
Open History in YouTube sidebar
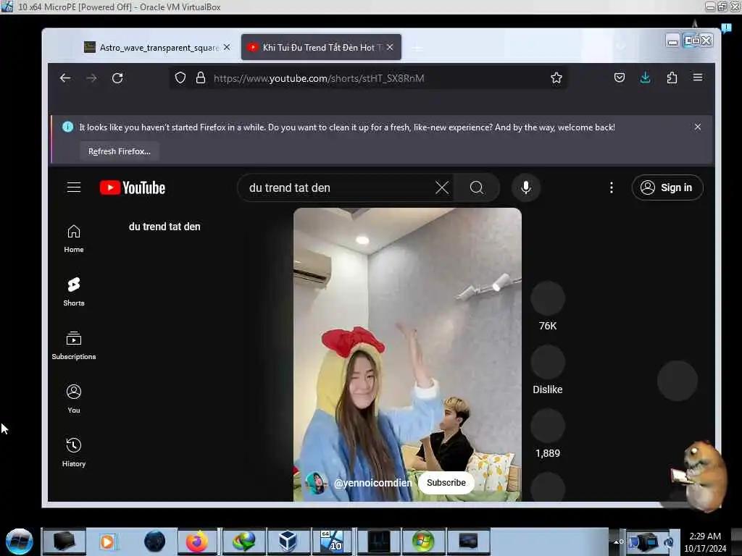click(x=74, y=452)
